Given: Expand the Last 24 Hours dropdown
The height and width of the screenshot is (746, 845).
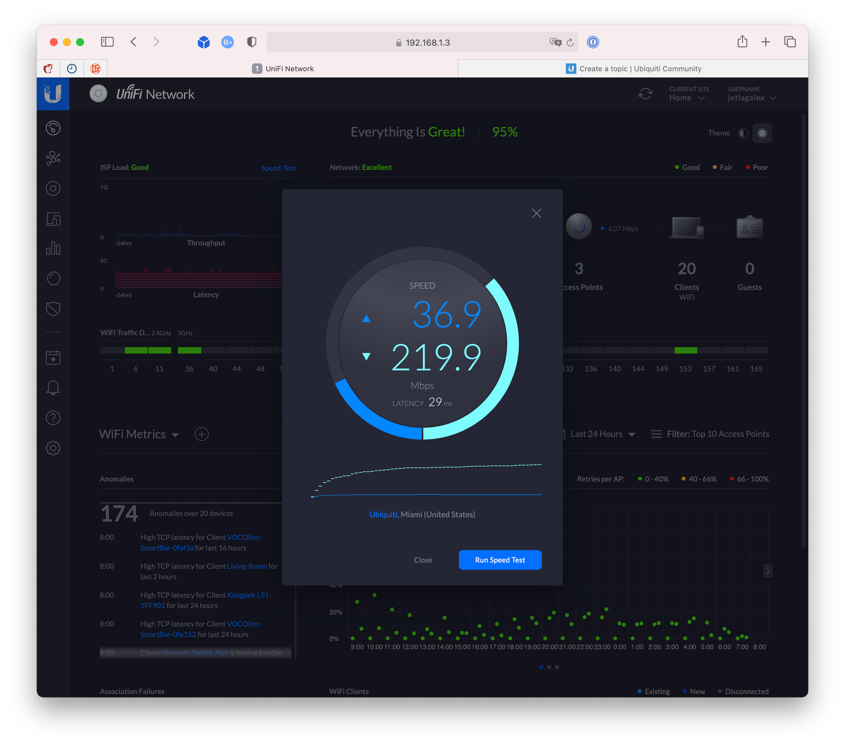Looking at the screenshot, I should point(602,434).
